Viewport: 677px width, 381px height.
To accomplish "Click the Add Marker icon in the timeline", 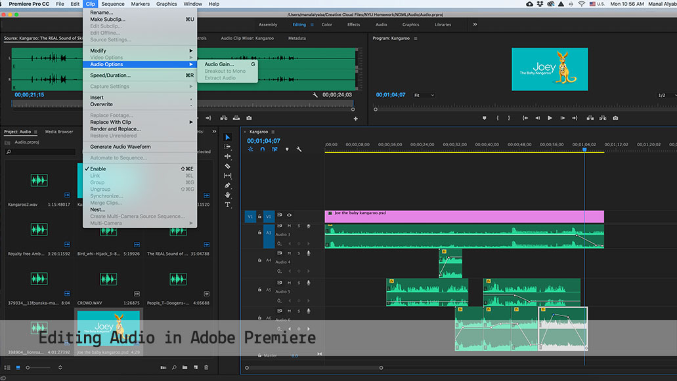I will click(286, 150).
